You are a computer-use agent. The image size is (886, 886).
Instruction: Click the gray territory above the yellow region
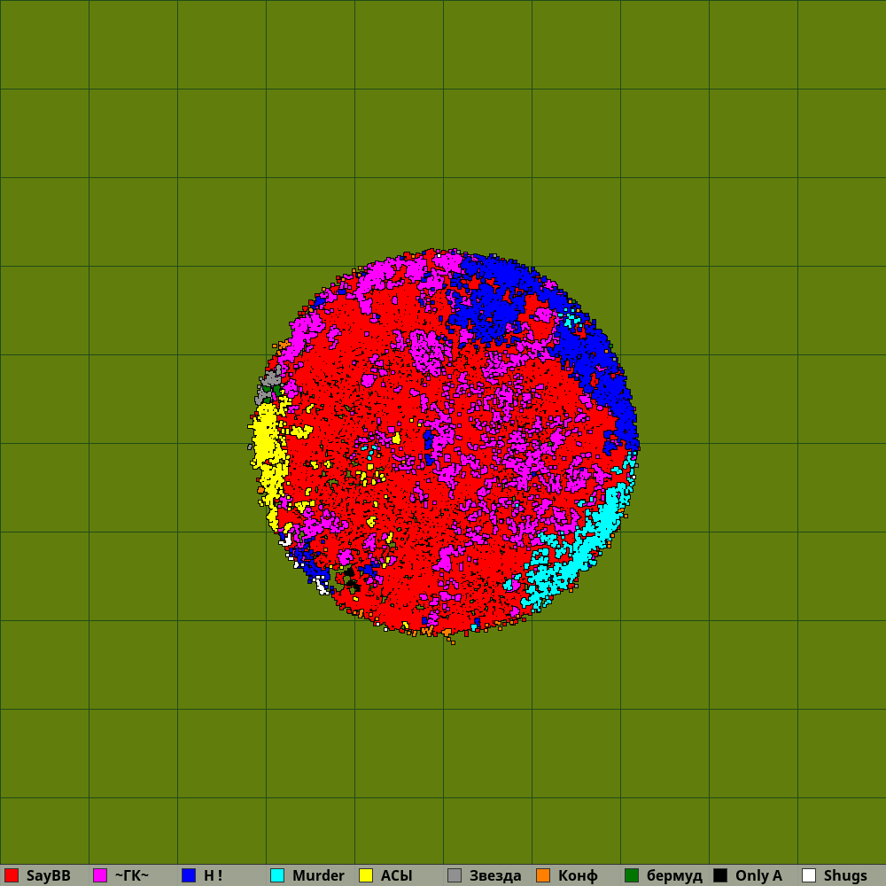pyautogui.click(x=268, y=387)
